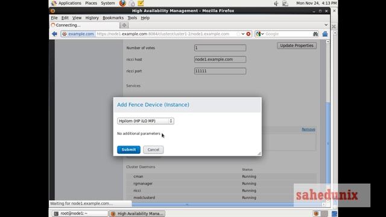Open the View menu
386x217 pixels.
[77, 17]
